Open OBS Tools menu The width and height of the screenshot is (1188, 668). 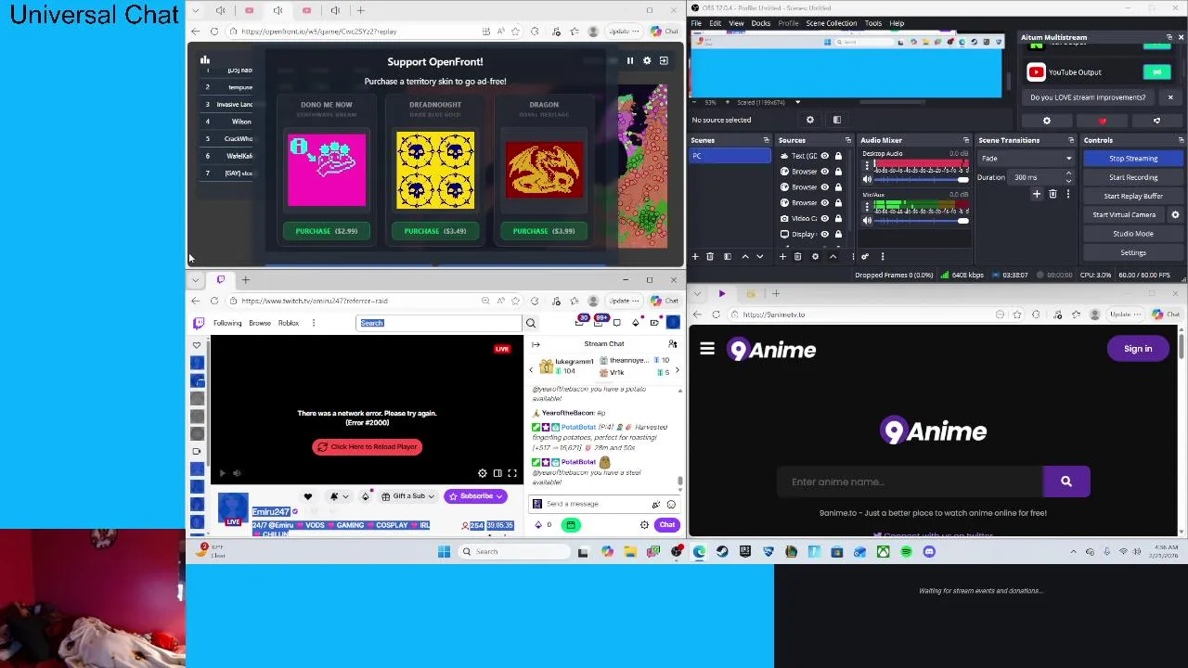[x=873, y=23]
